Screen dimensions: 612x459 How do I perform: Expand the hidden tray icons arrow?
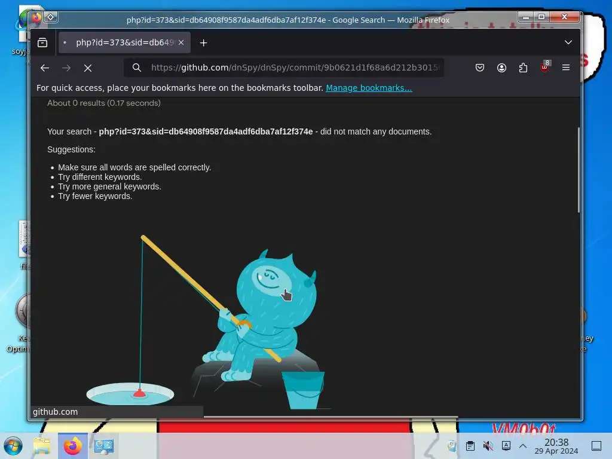click(x=523, y=446)
